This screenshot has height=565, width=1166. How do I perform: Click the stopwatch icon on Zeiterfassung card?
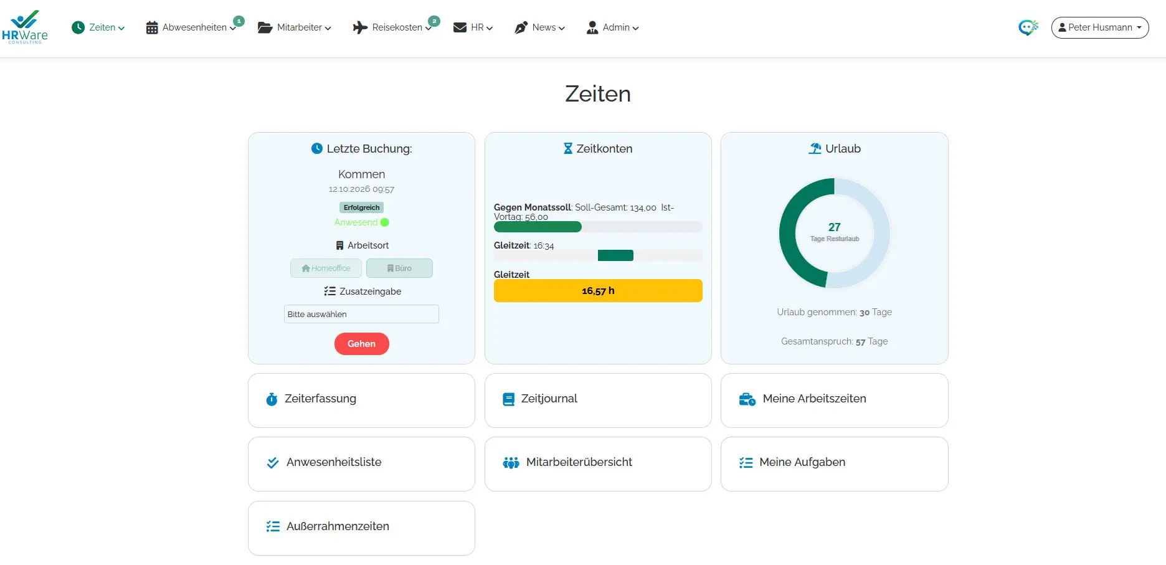pos(272,399)
